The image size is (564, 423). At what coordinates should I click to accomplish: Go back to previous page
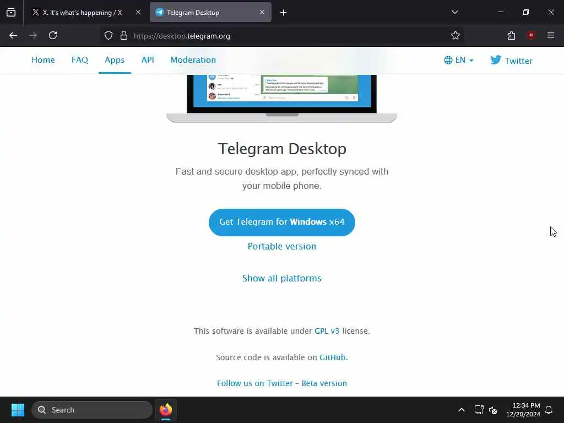(x=13, y=35)
